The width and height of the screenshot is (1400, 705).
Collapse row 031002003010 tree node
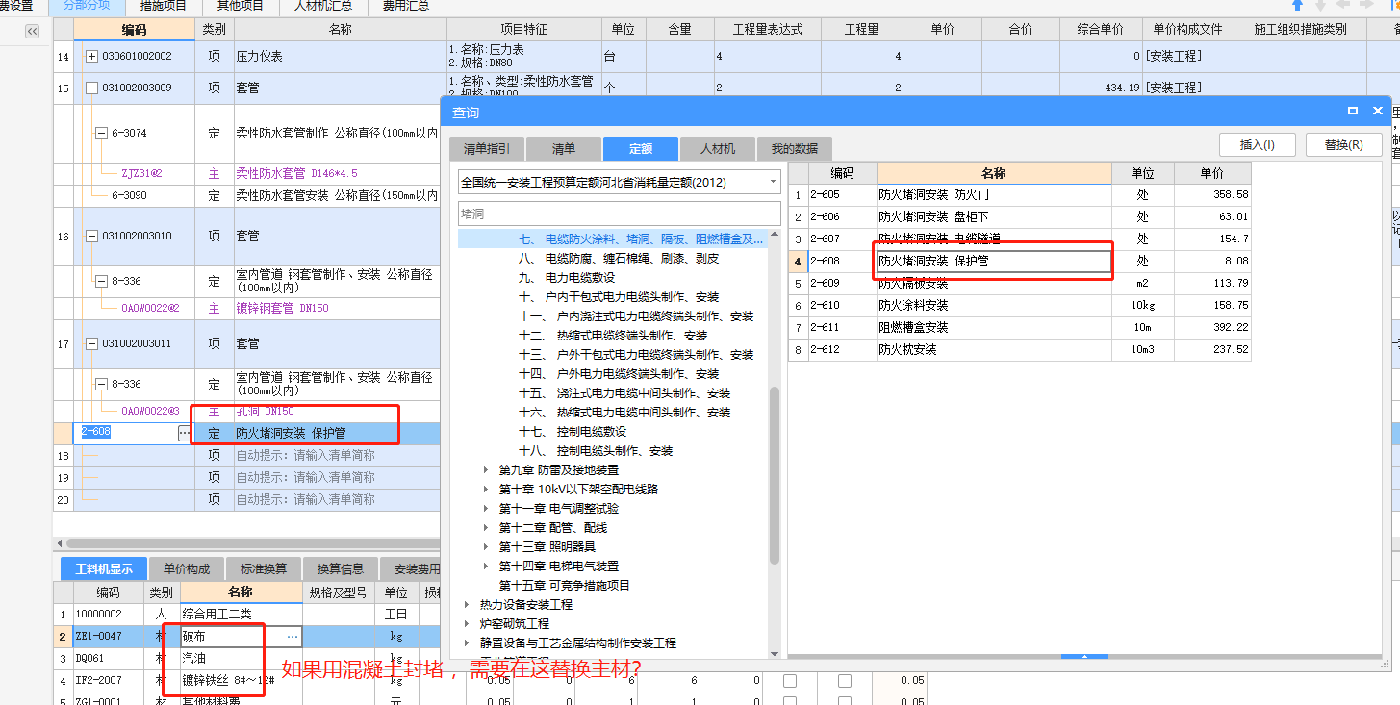pyautogui.click(x=92, y=236)
